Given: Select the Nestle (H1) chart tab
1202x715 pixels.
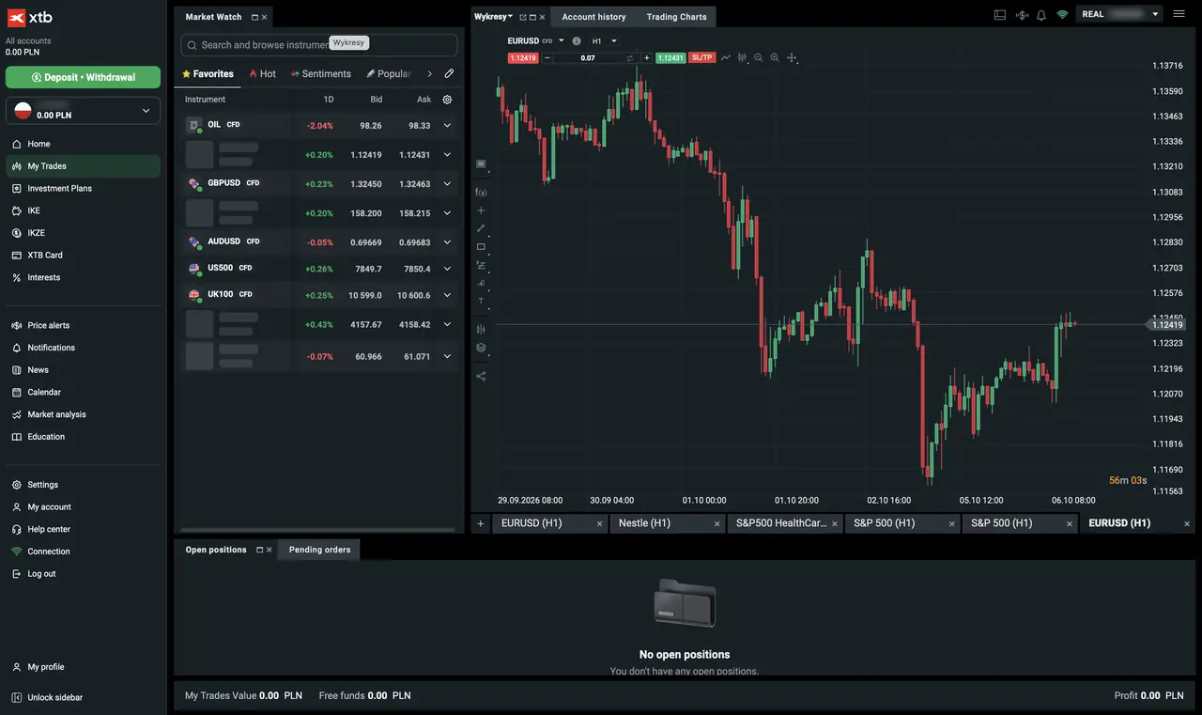Looking at the screenshot, I should (x=668, y=523).
